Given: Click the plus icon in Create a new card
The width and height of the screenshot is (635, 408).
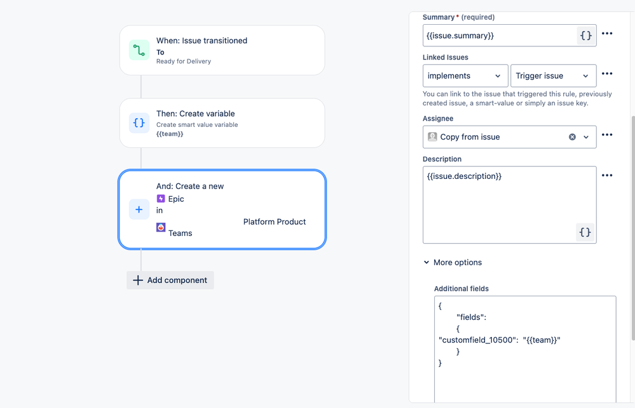Looking at the screenshot, I should point(139,209).
